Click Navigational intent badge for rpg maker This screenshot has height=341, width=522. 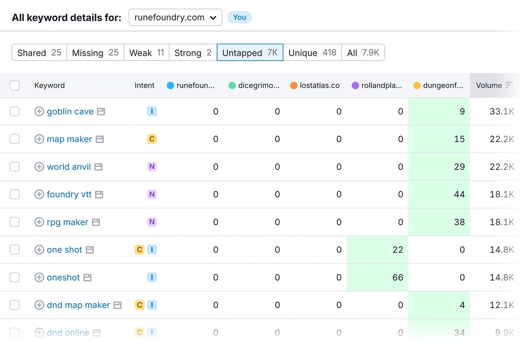(x=152, y=222)
